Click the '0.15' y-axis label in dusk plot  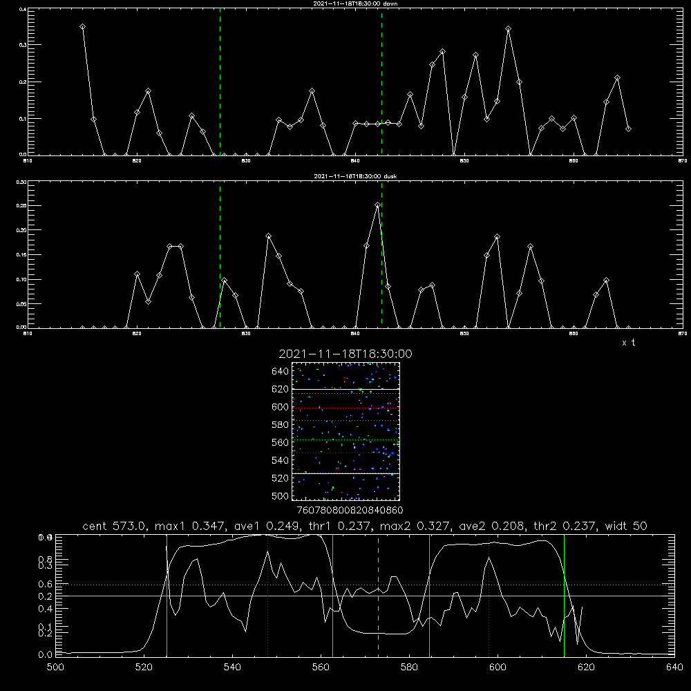click(x=21, y=255)
